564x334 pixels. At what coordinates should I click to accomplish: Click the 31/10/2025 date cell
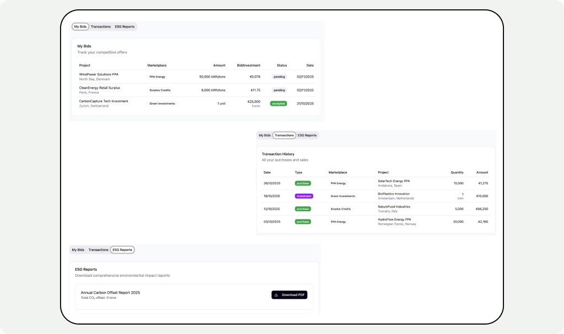(305, 103)
